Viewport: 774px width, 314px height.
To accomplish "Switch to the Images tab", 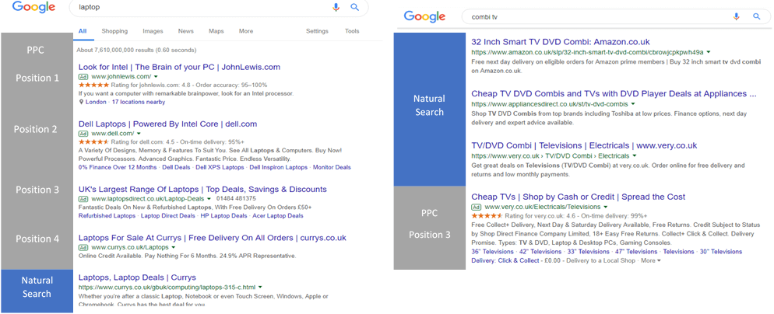I will 153,31.
